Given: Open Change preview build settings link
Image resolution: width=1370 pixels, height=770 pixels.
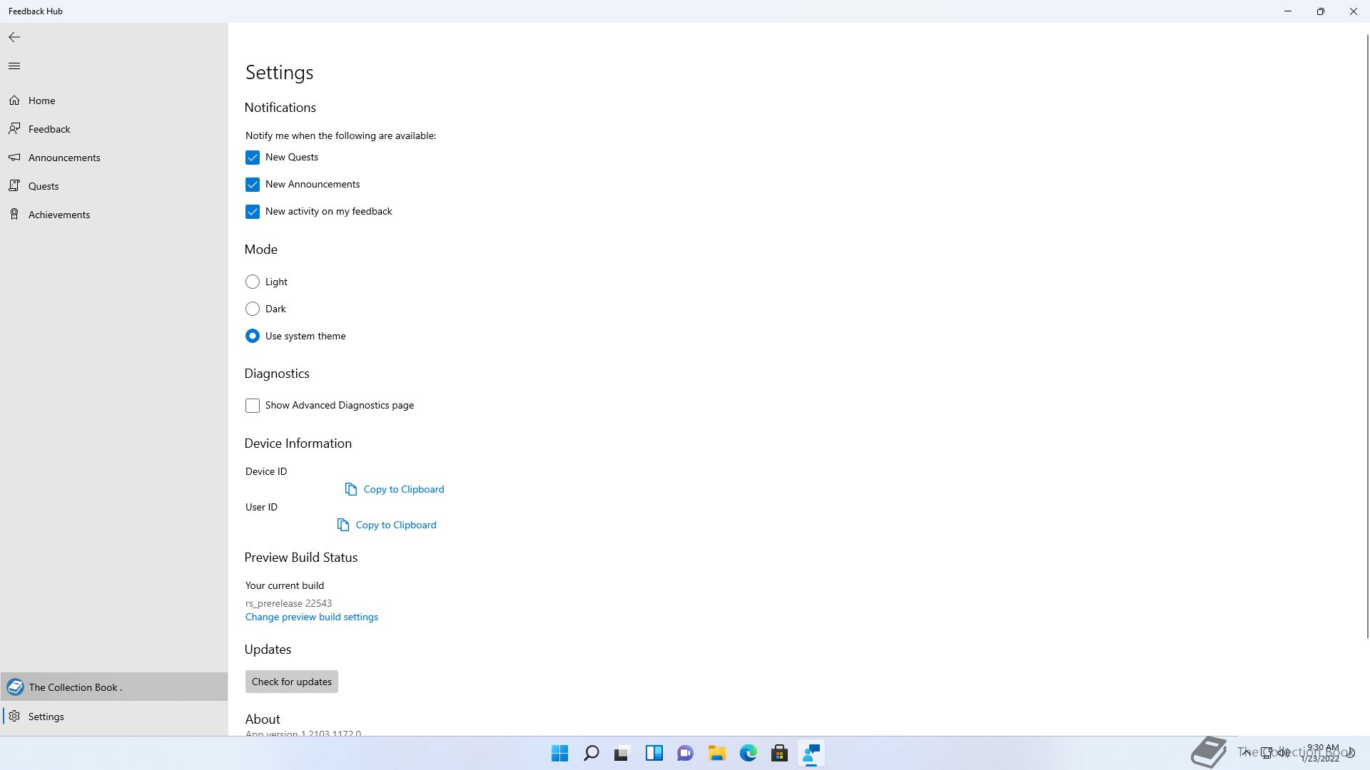Looking at the screenshot, I should click(x=312, y=617).
